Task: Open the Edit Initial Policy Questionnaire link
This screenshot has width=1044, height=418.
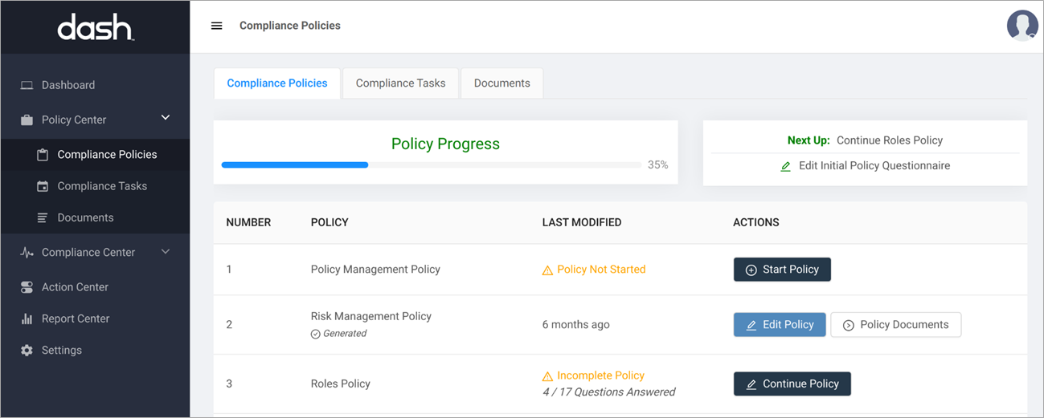Action: (x=866, y=166)
